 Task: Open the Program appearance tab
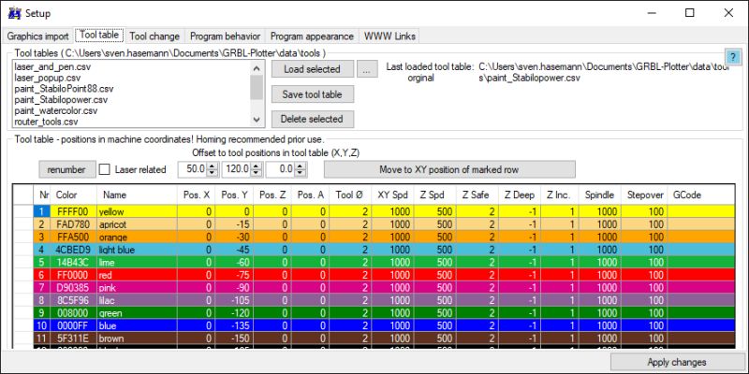pyautogui.click(x=312, y=36)
